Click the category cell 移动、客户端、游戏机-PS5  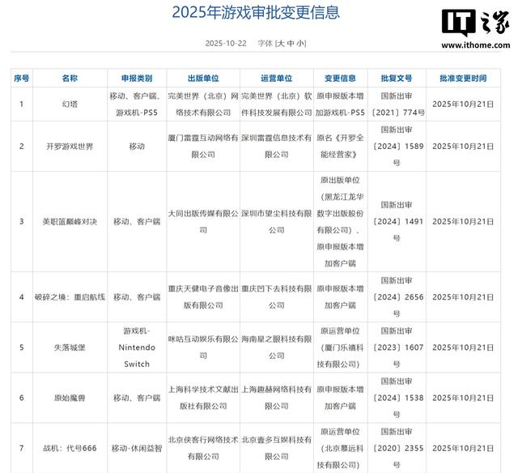[x=137, y=104]
